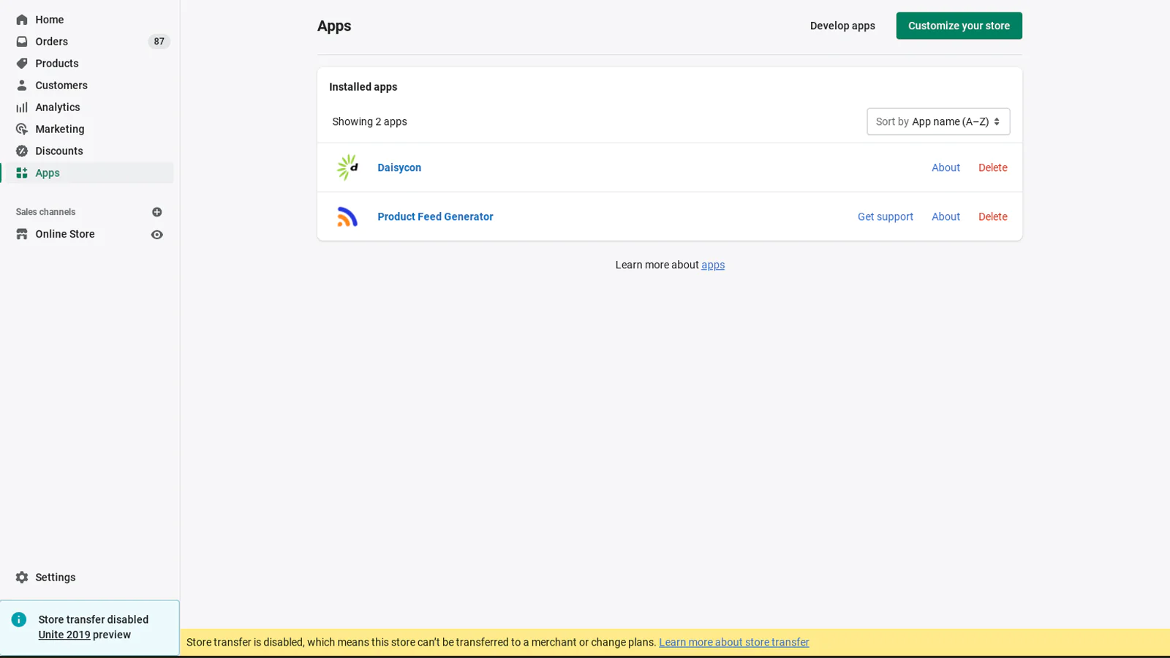Go to Orders page

click(x=51, y=42)
